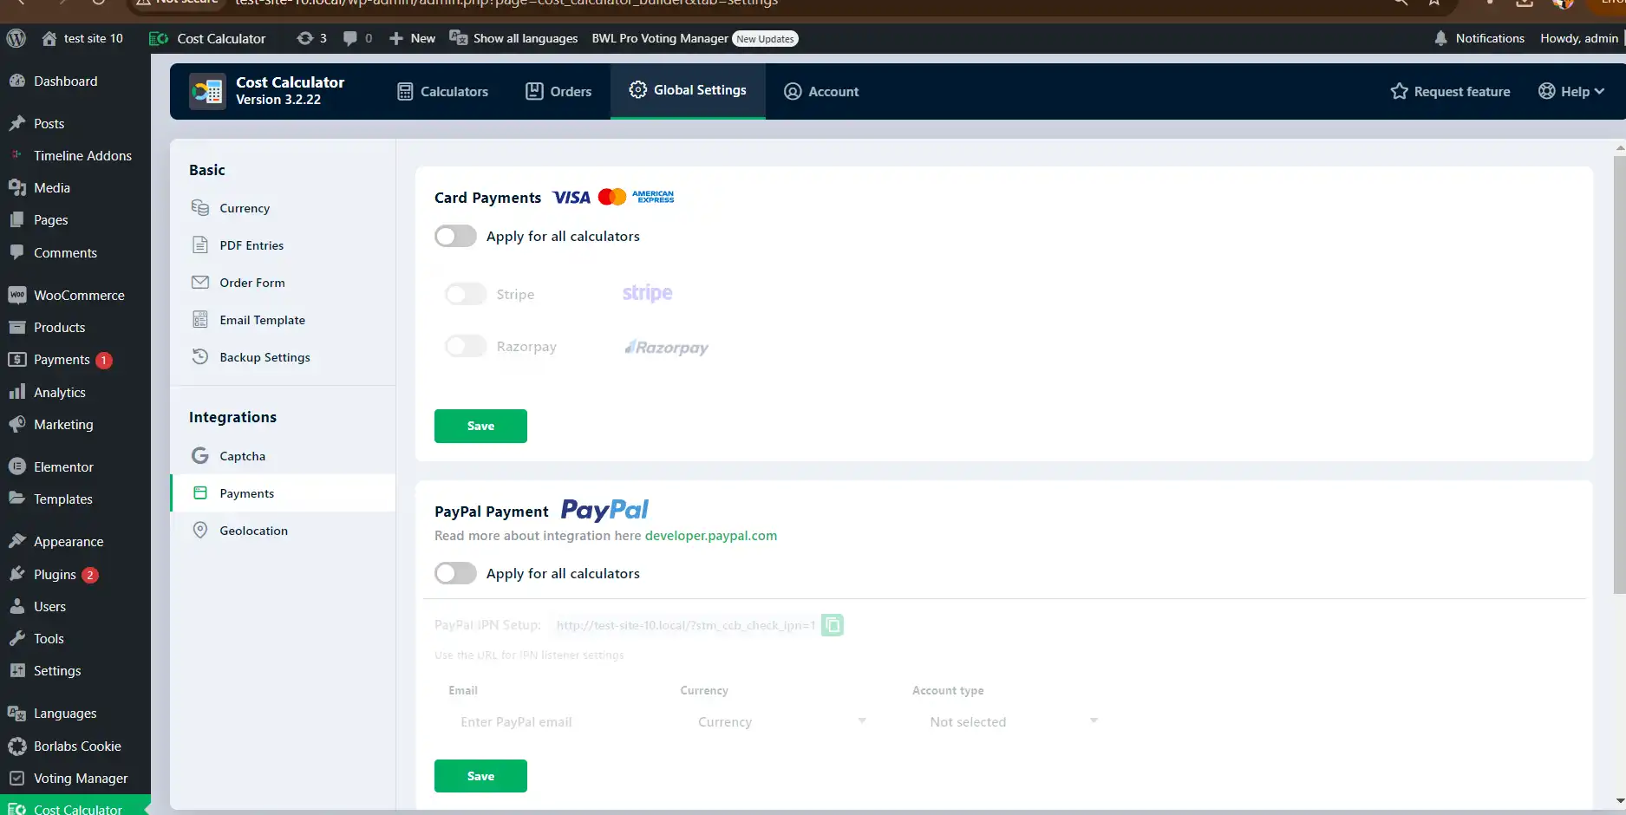Click the Borlabs Cookie icon in the WordPress sidebar
This screenshot has height=815, width=1626.
(x=17, y=746)
